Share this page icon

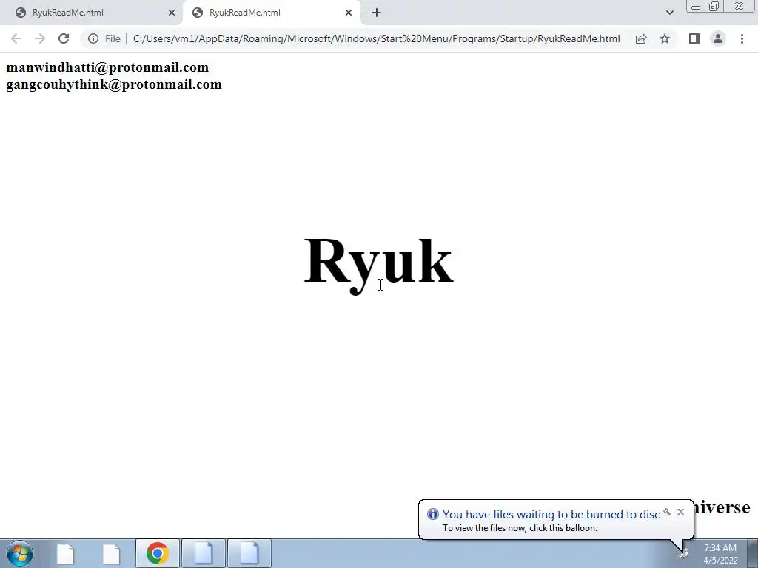point(641,38)
